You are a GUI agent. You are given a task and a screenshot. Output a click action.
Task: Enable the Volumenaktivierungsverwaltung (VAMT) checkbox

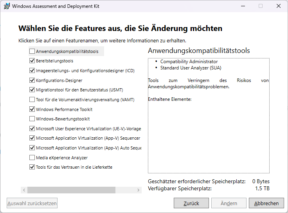pos(32,100)
